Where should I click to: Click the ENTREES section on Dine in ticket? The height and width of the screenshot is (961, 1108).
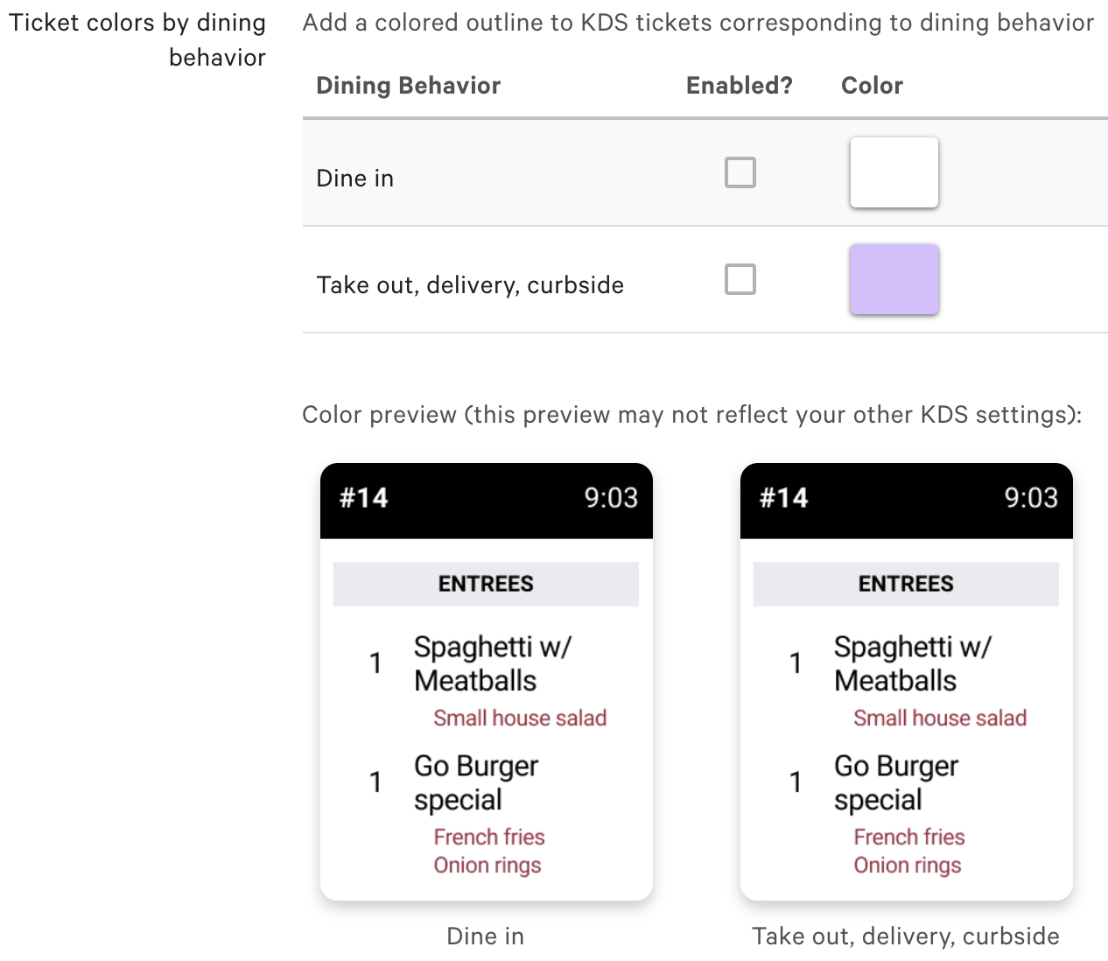(486, 584)
